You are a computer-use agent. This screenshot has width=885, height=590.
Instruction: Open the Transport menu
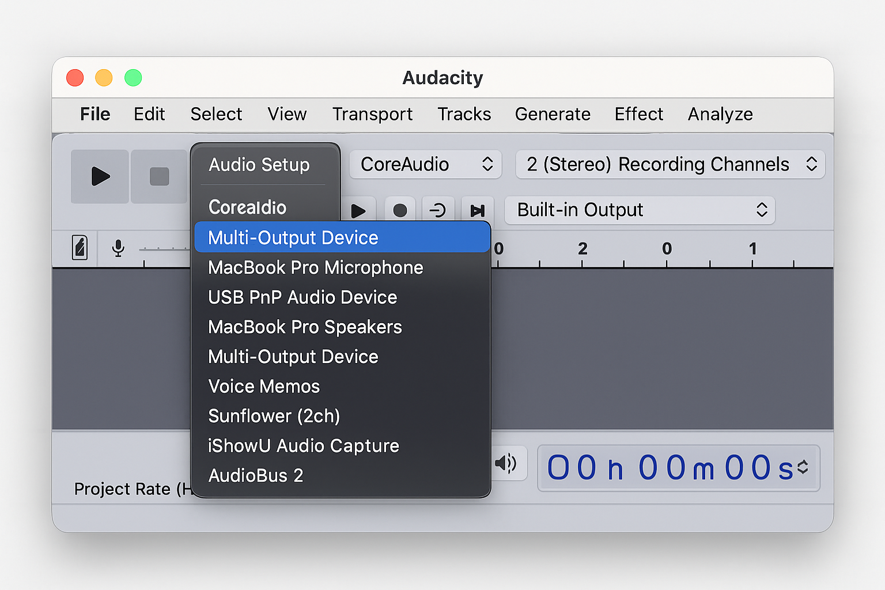click(372, 114)
